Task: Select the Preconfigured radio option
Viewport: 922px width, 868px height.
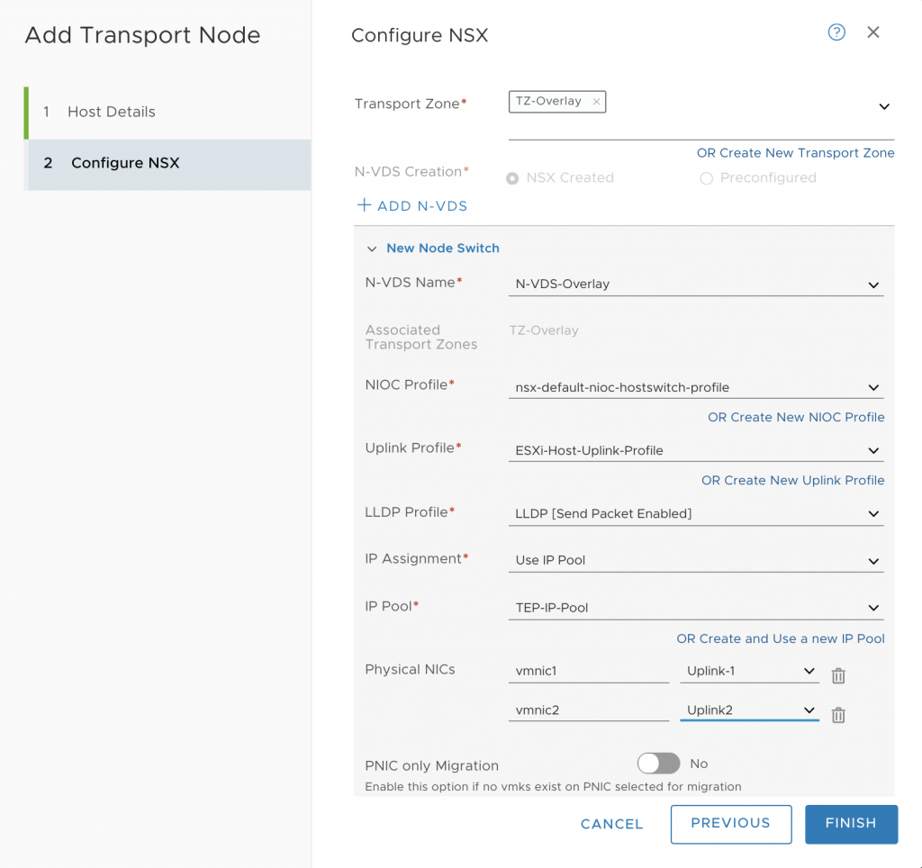Action: tap(706, 178)
